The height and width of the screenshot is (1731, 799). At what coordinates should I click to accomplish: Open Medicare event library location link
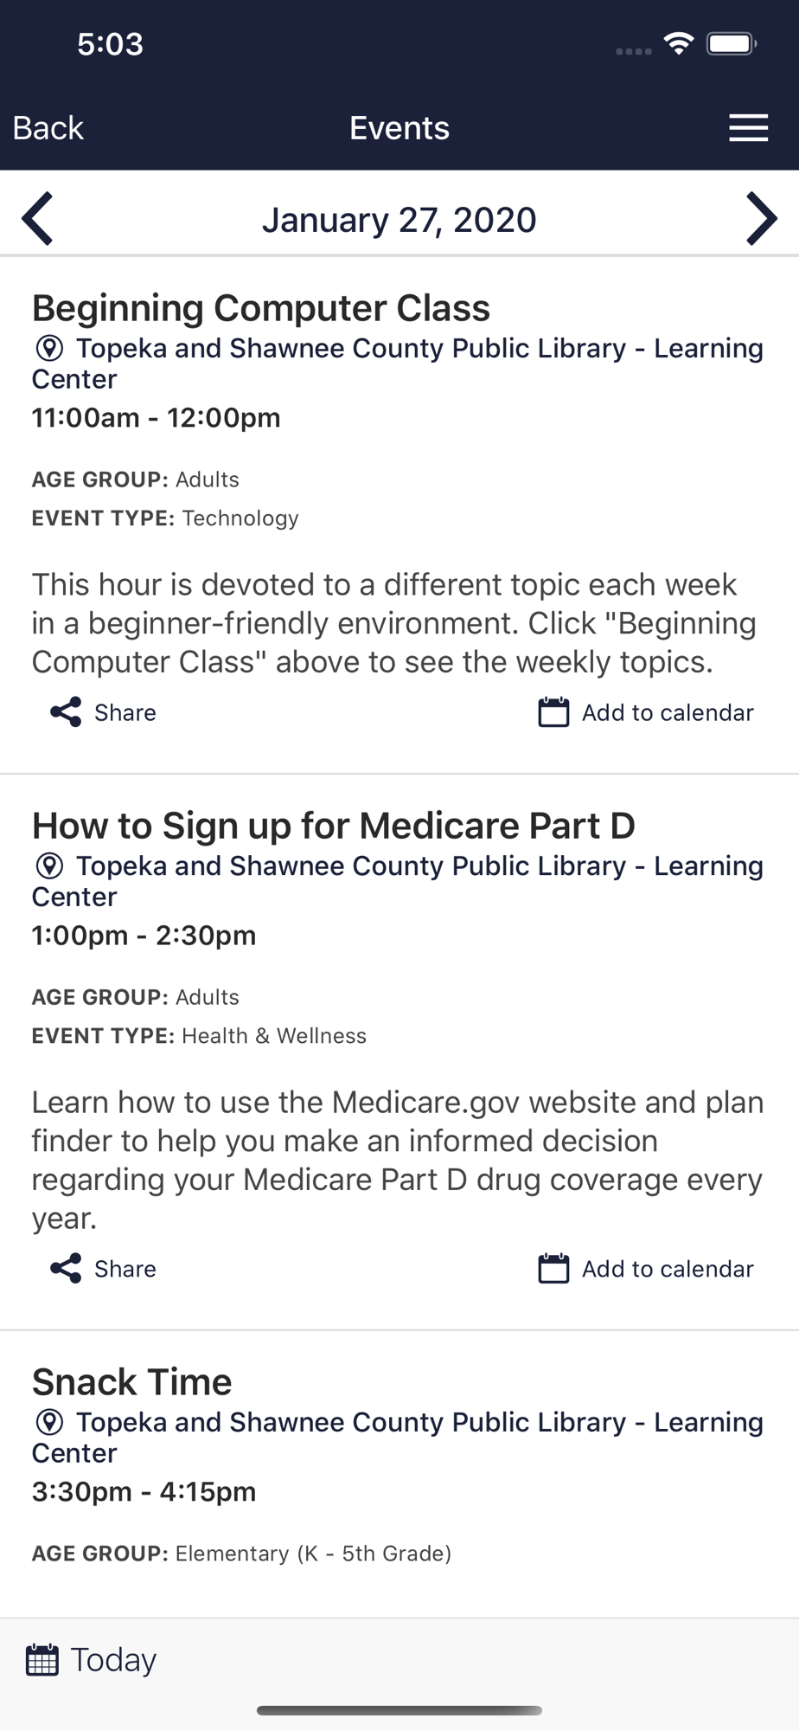398,881
